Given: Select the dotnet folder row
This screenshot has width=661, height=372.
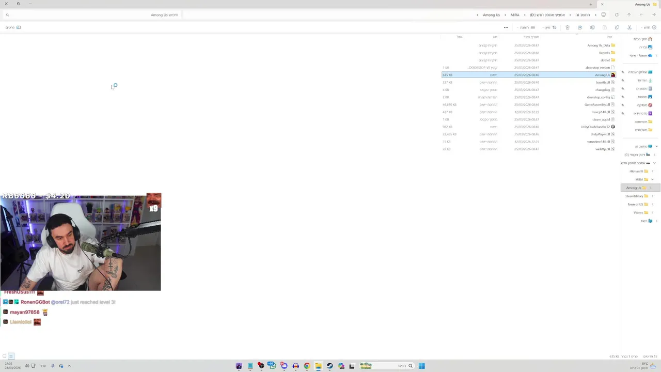Looking at the screenshot, I should [528, 60].
